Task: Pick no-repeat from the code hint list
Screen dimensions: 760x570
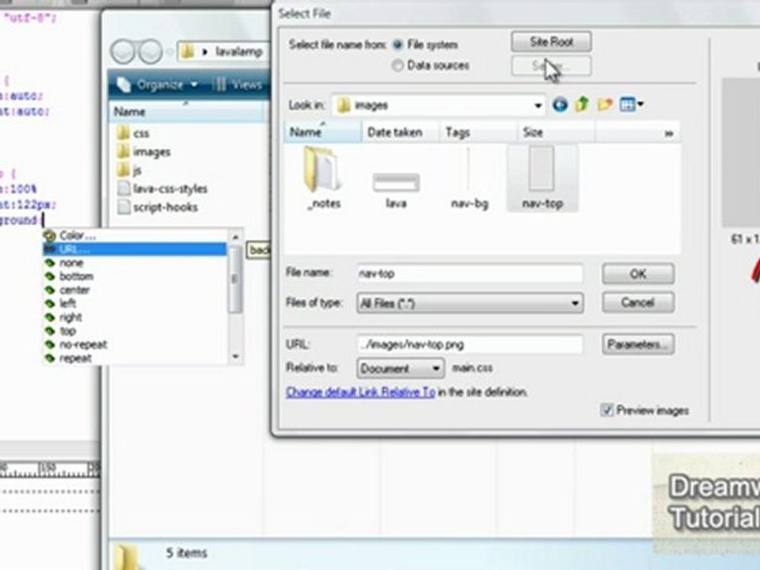Action: pos(135,344)
